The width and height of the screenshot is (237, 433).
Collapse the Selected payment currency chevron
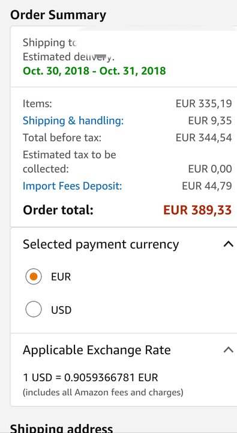[229, 244]
